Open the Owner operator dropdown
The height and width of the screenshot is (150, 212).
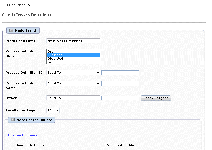click(x=73, y=98)
